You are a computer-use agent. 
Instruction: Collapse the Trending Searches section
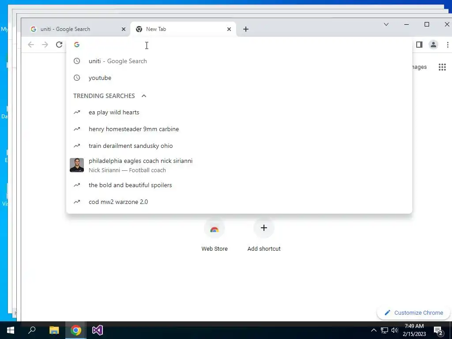click(x=144, y=96)
